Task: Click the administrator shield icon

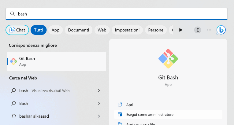Action: click(120, 115)
